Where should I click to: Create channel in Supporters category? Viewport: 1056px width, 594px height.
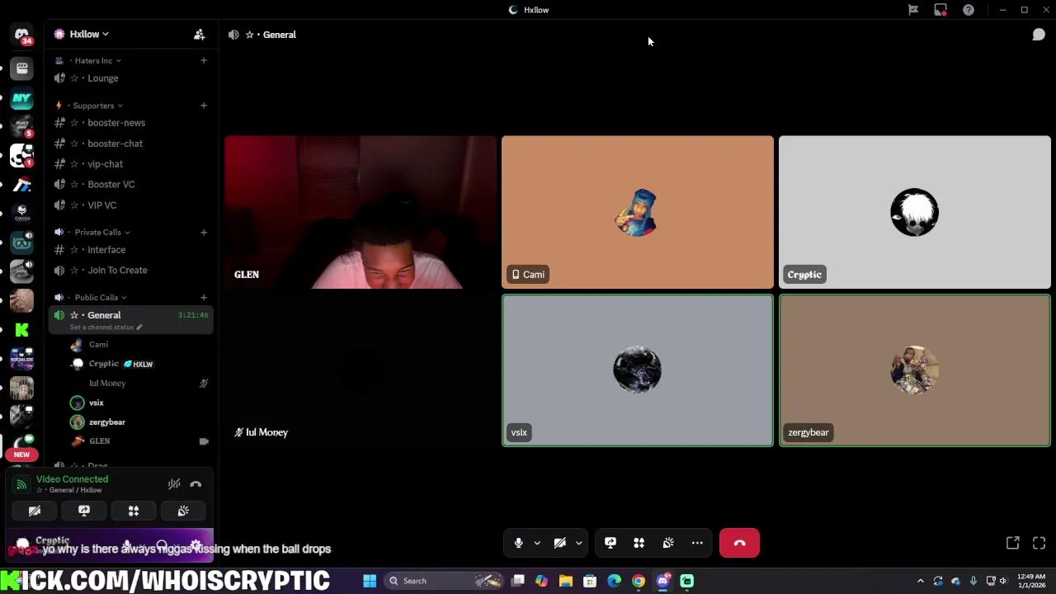(x=204, y=106)
